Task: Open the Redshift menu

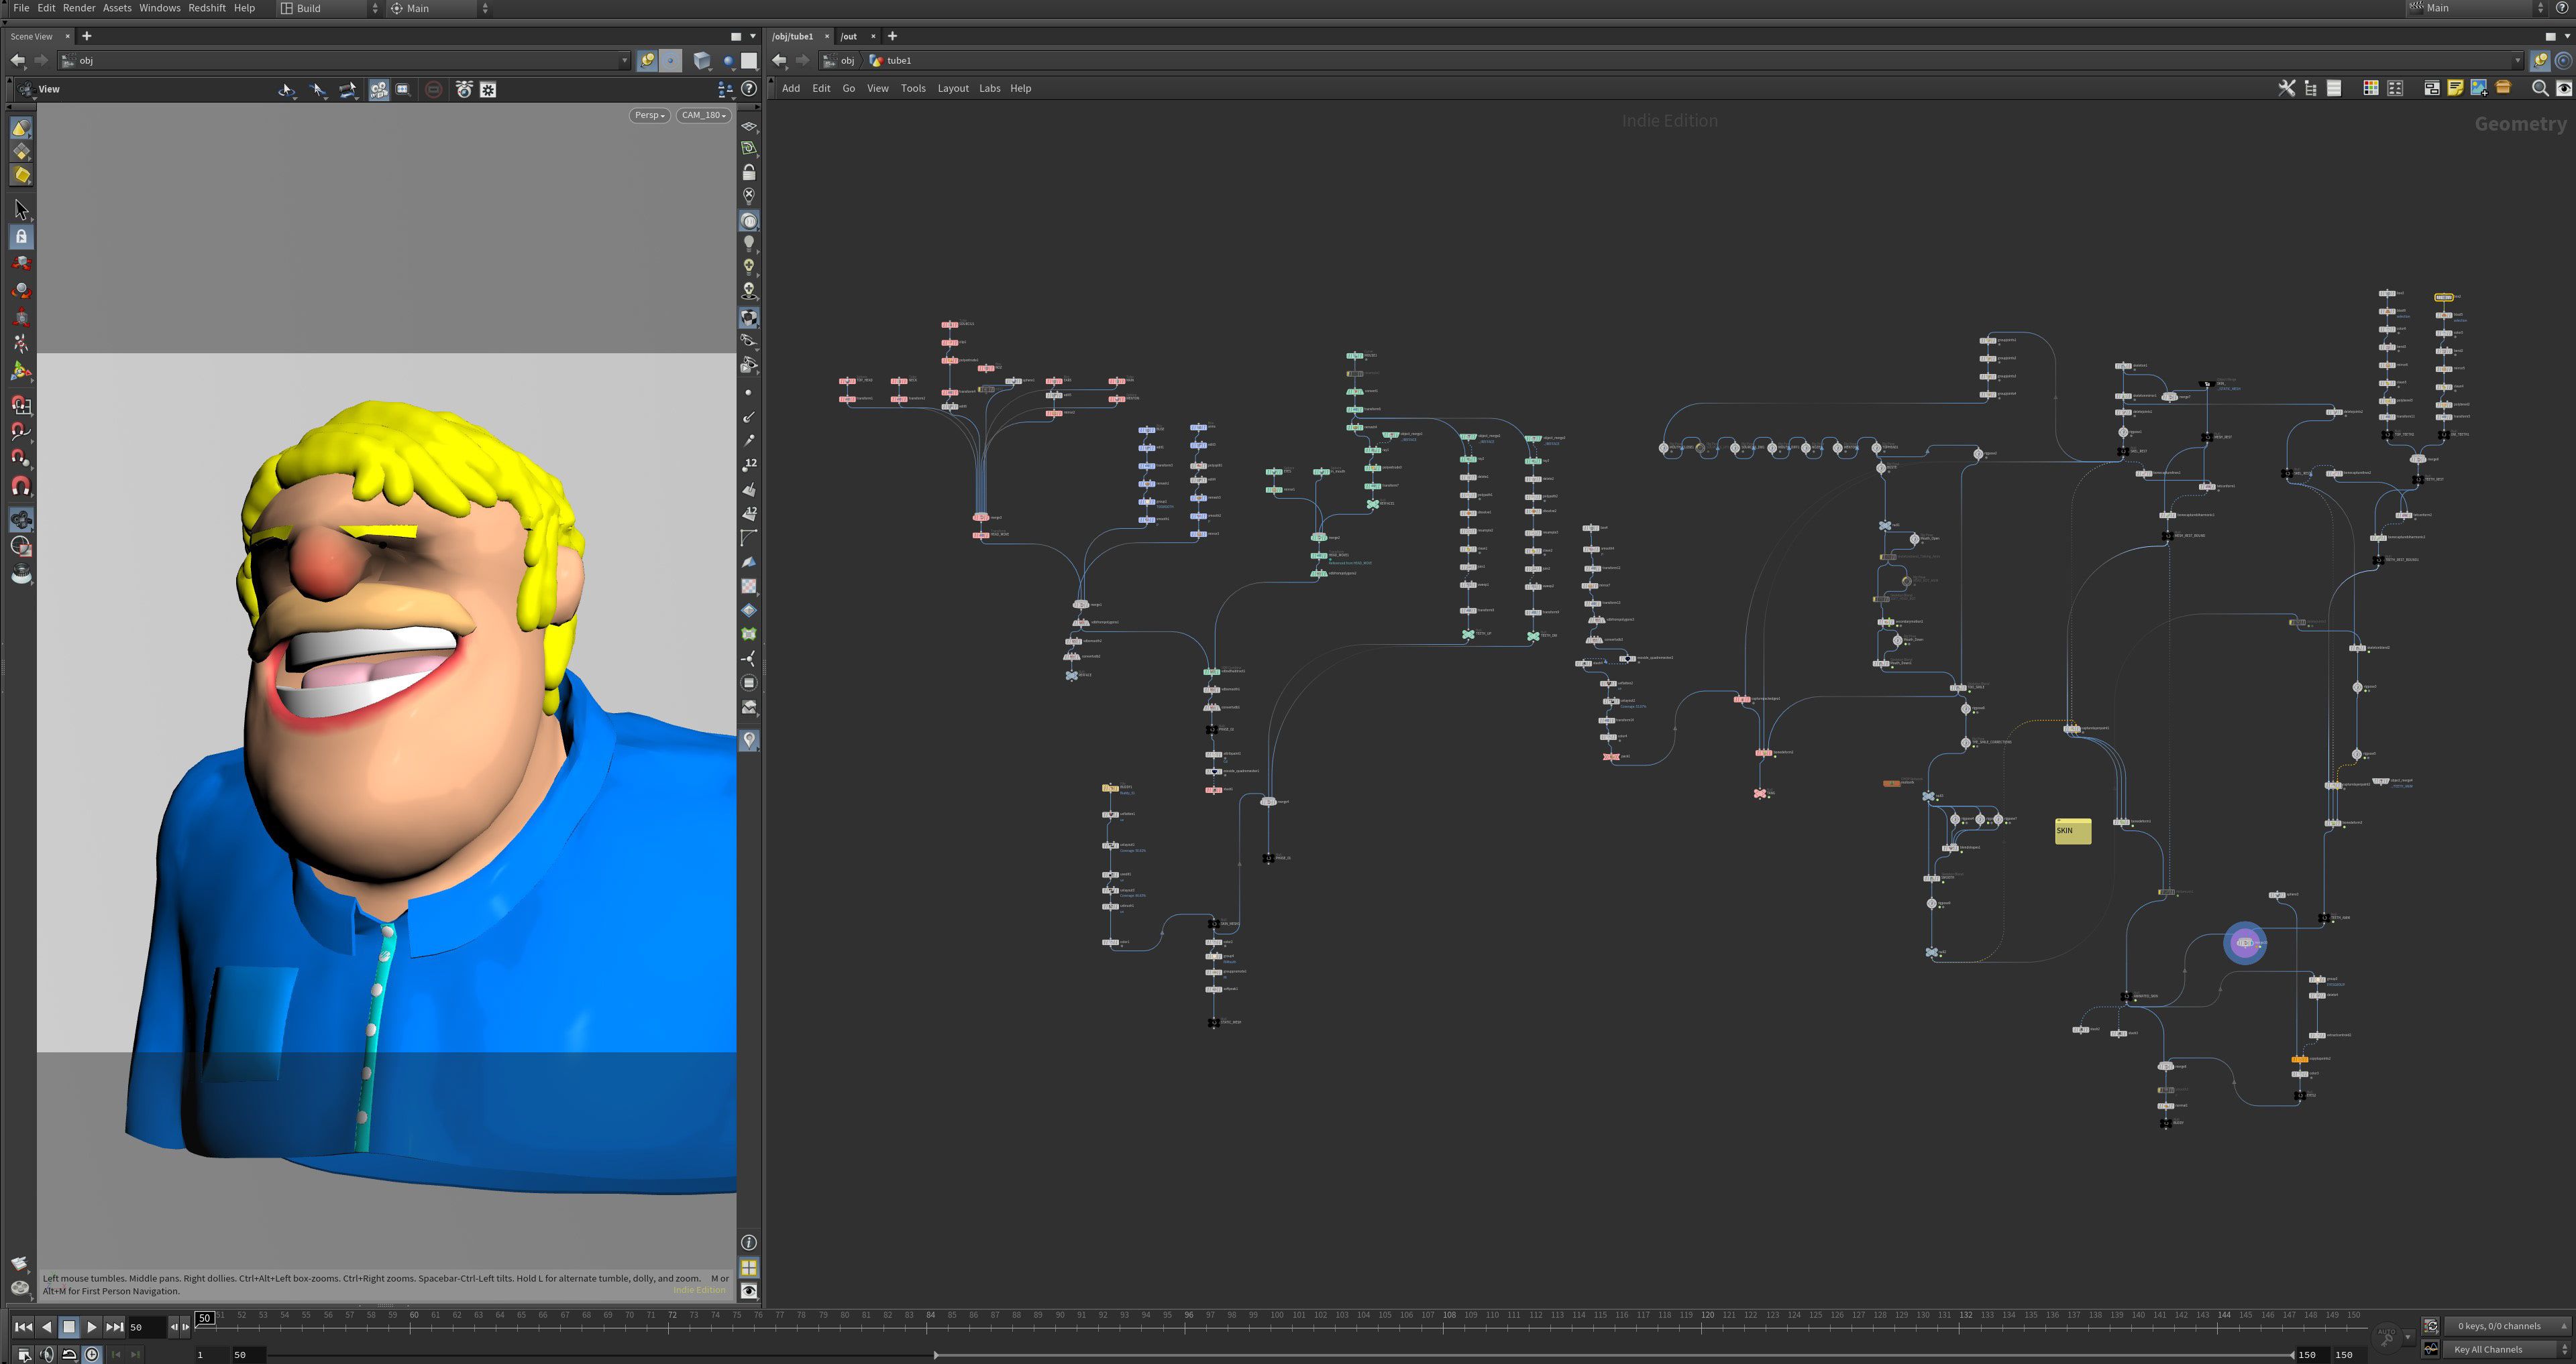Action: (x=207, y=8)
